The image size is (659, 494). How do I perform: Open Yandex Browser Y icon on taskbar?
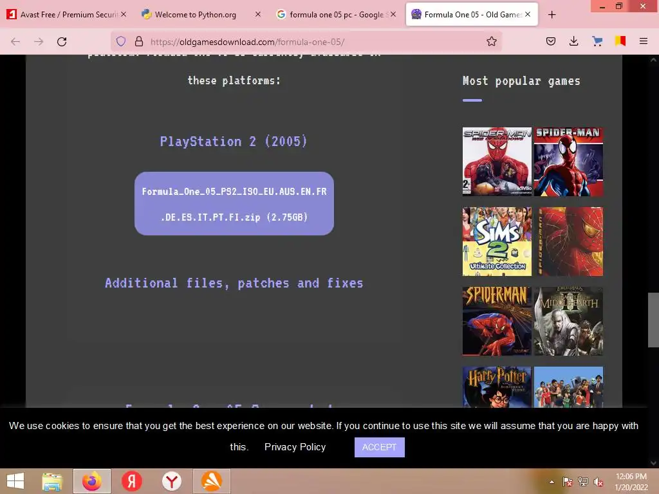click(x=171, y=481)
